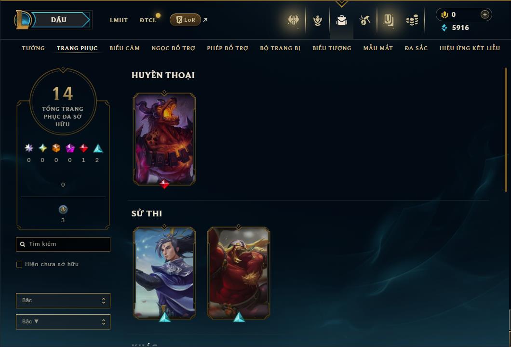511x347 pixels.
Task: Select the ĐTCL game mode link
Action: pos(148,20)
